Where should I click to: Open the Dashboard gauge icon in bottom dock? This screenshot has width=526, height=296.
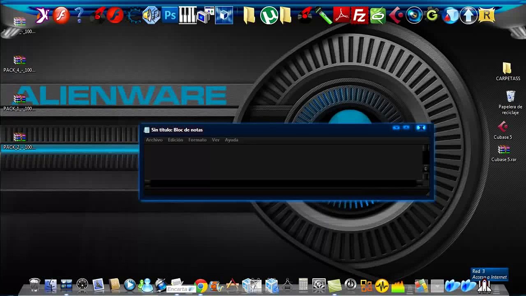click(x=82, y=285)
